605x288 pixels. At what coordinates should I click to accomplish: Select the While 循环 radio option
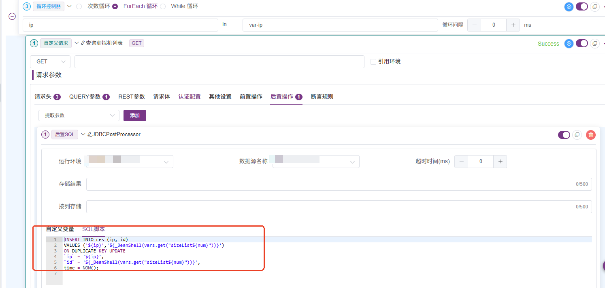pos(163,6)
